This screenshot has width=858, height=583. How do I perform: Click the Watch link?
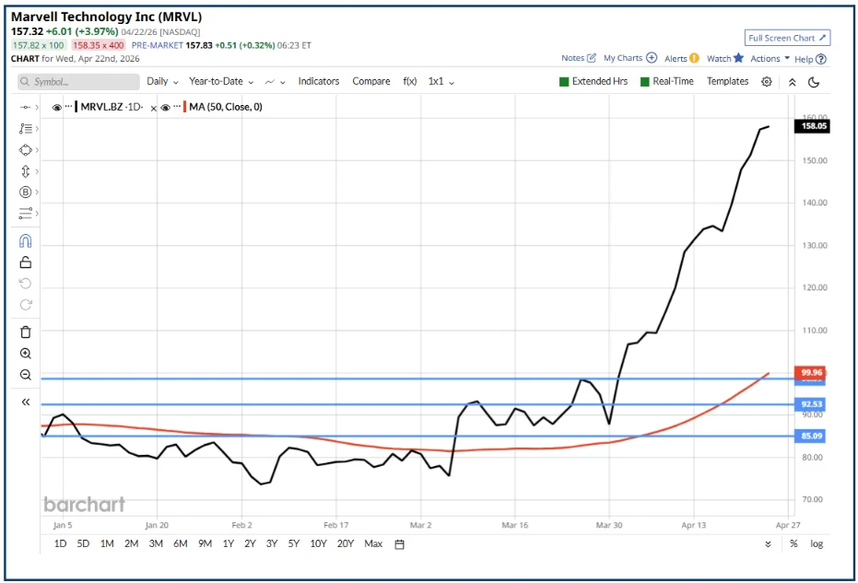click(719, 58)
